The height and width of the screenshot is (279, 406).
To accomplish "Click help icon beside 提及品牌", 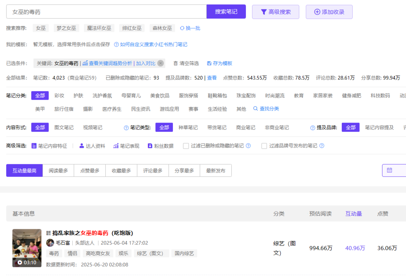I will (x=313, y=128).
